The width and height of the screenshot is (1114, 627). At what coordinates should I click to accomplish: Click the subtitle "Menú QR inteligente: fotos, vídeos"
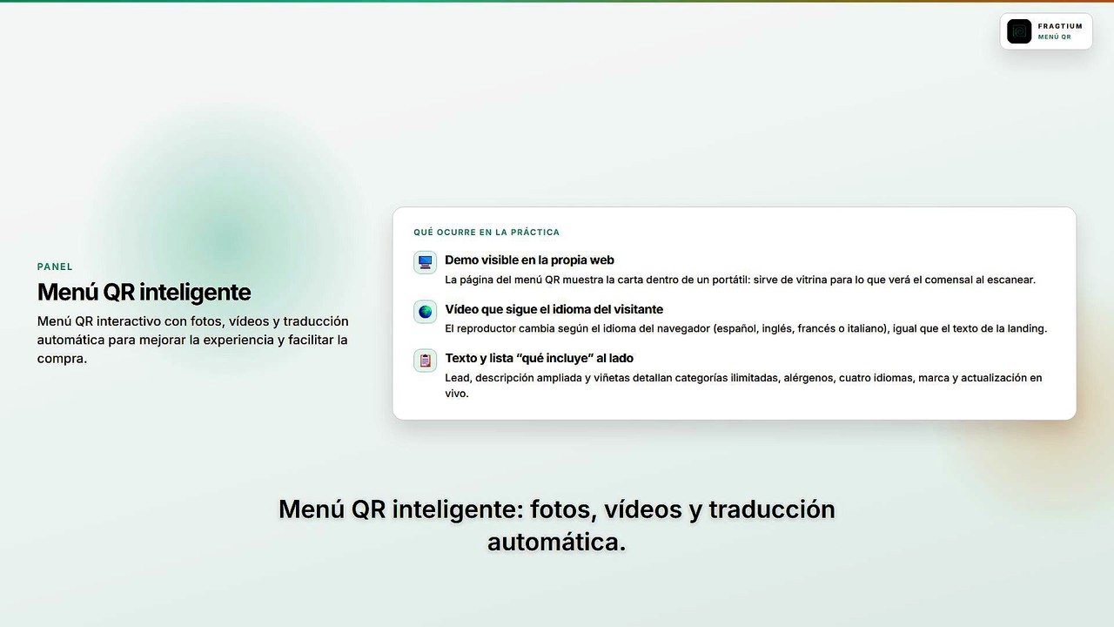click(557, 525)
